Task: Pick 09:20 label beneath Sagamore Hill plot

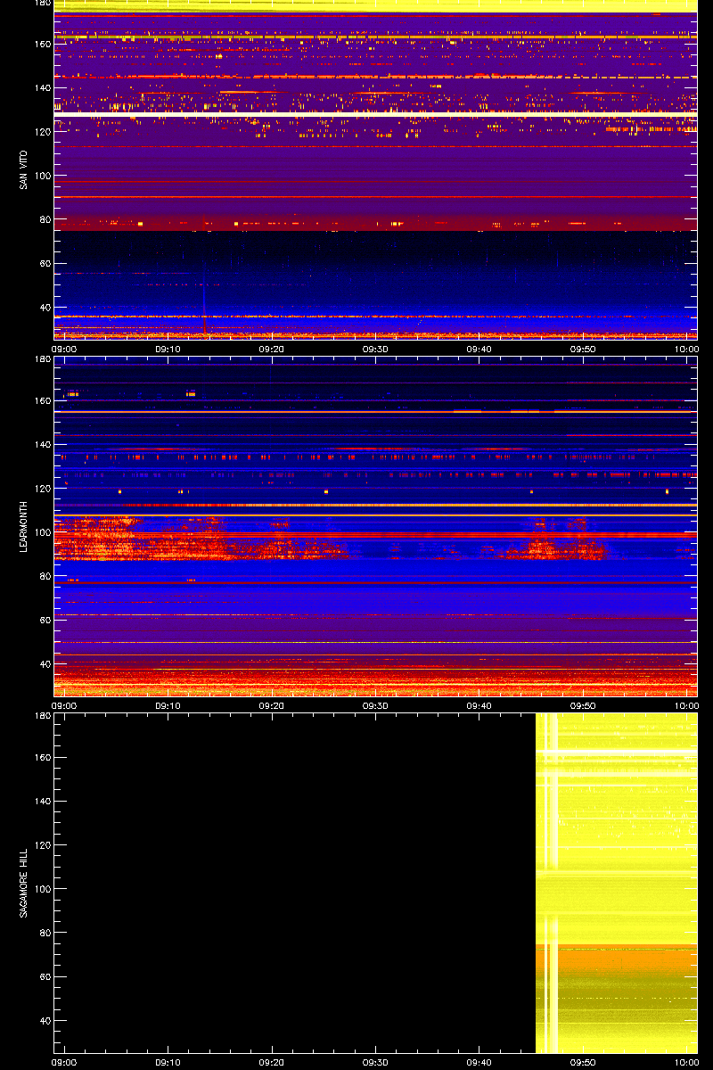Action: coord(272,1062)
